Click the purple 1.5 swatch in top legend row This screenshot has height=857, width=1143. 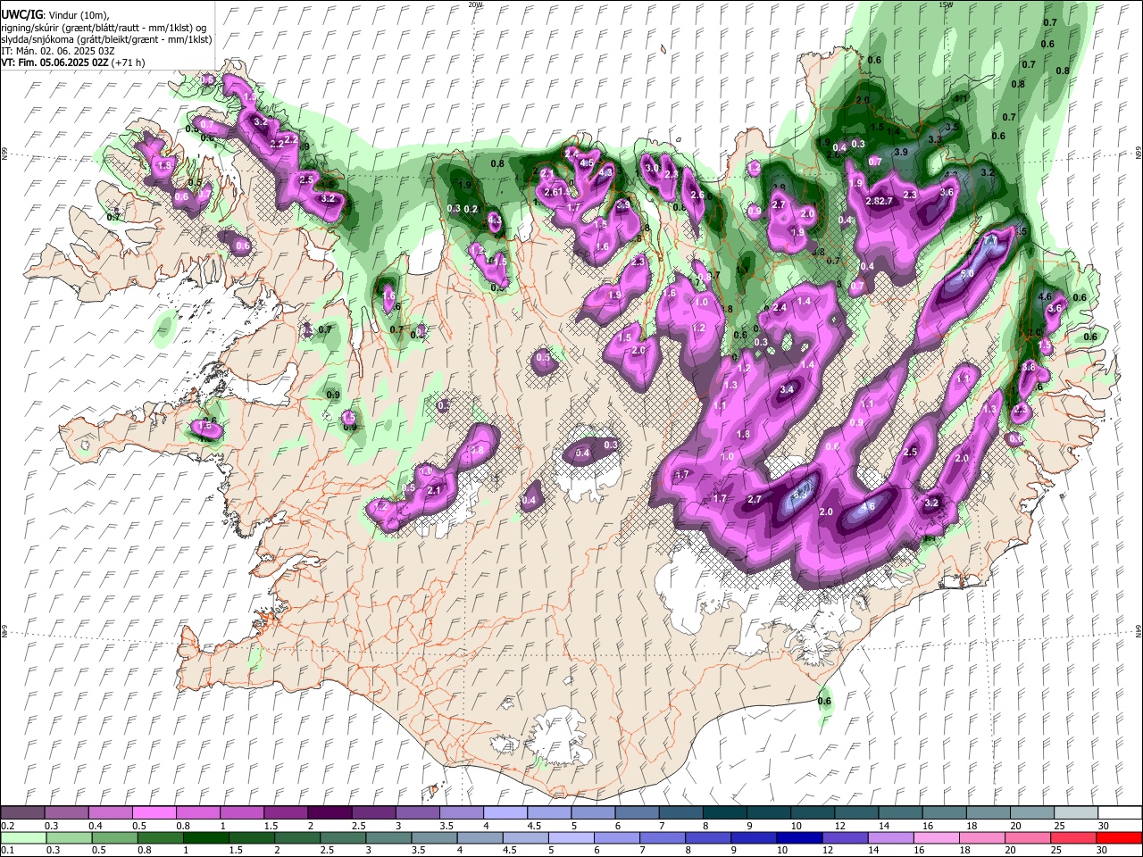click(287, 813)
